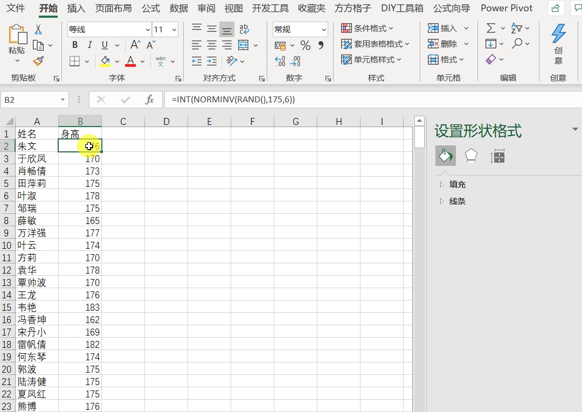The height and width of the screenshot is (412, 582).
Task: Click the Cut scissors icon
Action: click(x=38, y=29)
